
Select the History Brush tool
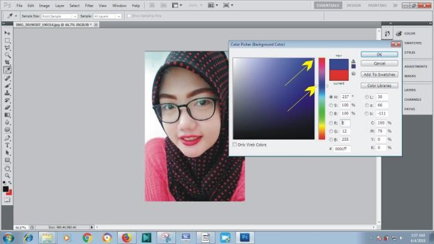click(x=7, y=100)
